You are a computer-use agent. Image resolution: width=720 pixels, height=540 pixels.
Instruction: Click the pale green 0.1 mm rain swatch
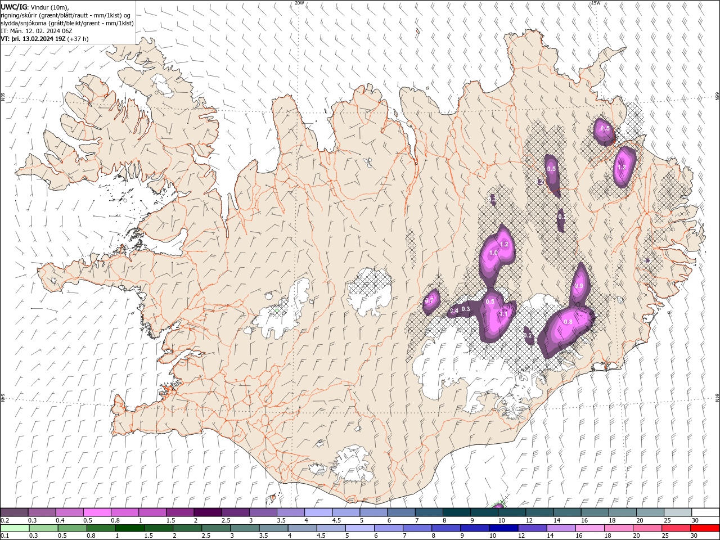point(14,528)
